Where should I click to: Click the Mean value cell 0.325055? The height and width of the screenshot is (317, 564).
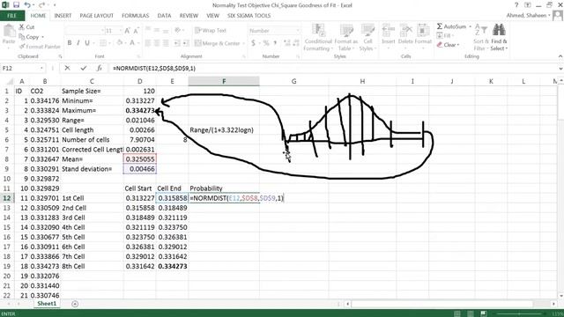coord(140,158)
